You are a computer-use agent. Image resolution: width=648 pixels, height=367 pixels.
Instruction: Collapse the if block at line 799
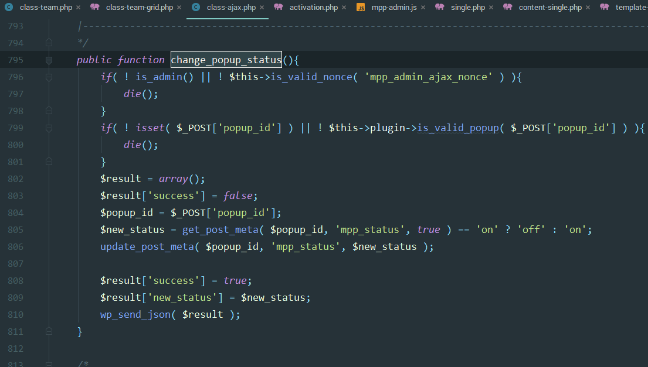click(x=49, y=128)
